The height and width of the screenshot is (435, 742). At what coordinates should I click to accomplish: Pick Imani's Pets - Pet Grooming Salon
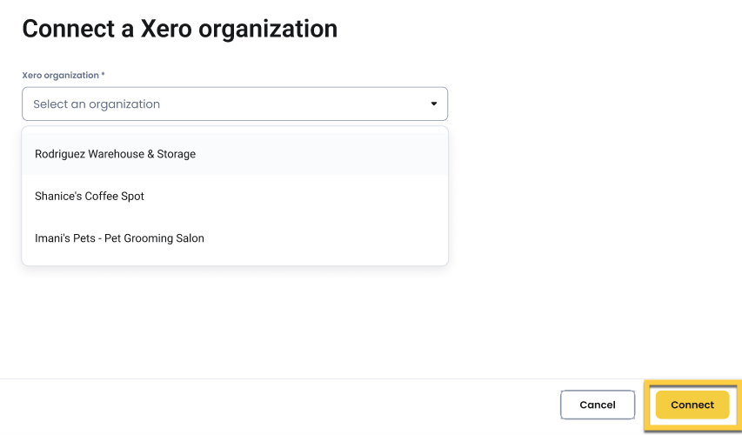(x=119, y=238)
